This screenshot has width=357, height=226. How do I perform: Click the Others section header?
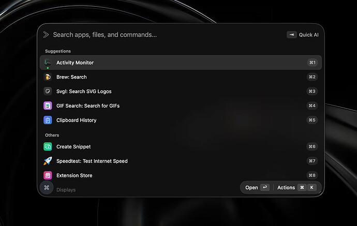click(x=52, y=135)
